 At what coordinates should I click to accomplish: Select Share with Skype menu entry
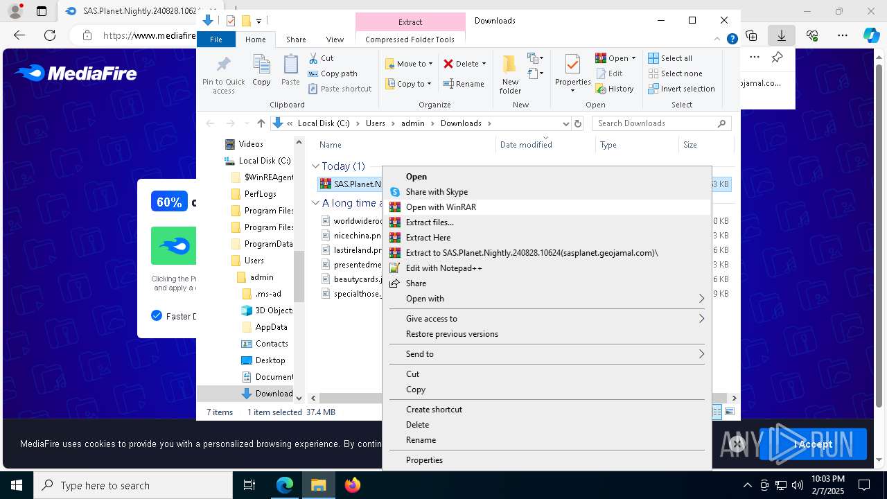click(547, 192)
